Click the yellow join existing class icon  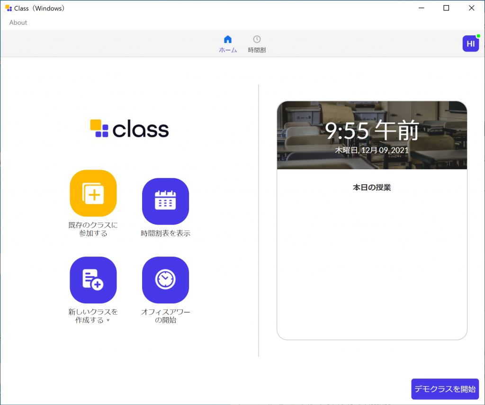click(93, 193)
